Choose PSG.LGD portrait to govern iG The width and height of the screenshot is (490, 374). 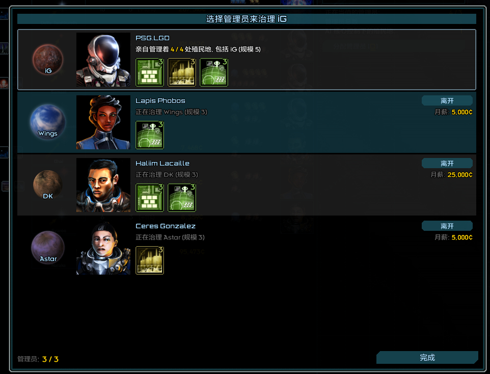(103, 60)
